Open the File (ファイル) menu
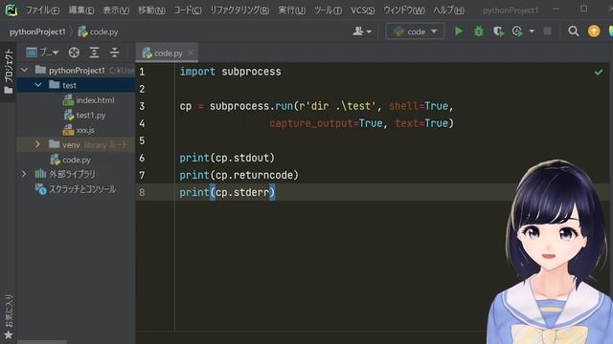This screenshot has width=613, height=344. [x=42, y=11]
